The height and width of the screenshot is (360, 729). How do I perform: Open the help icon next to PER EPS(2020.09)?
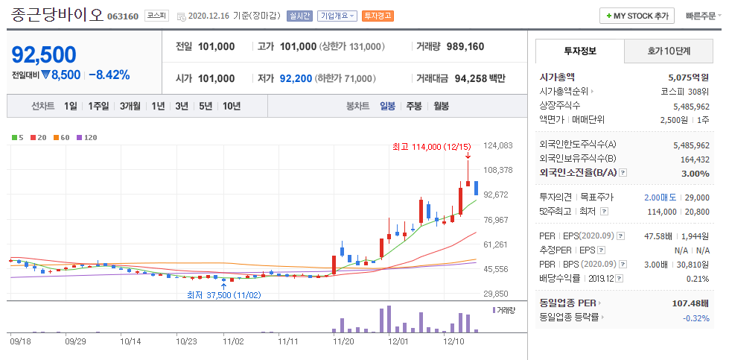620,237
